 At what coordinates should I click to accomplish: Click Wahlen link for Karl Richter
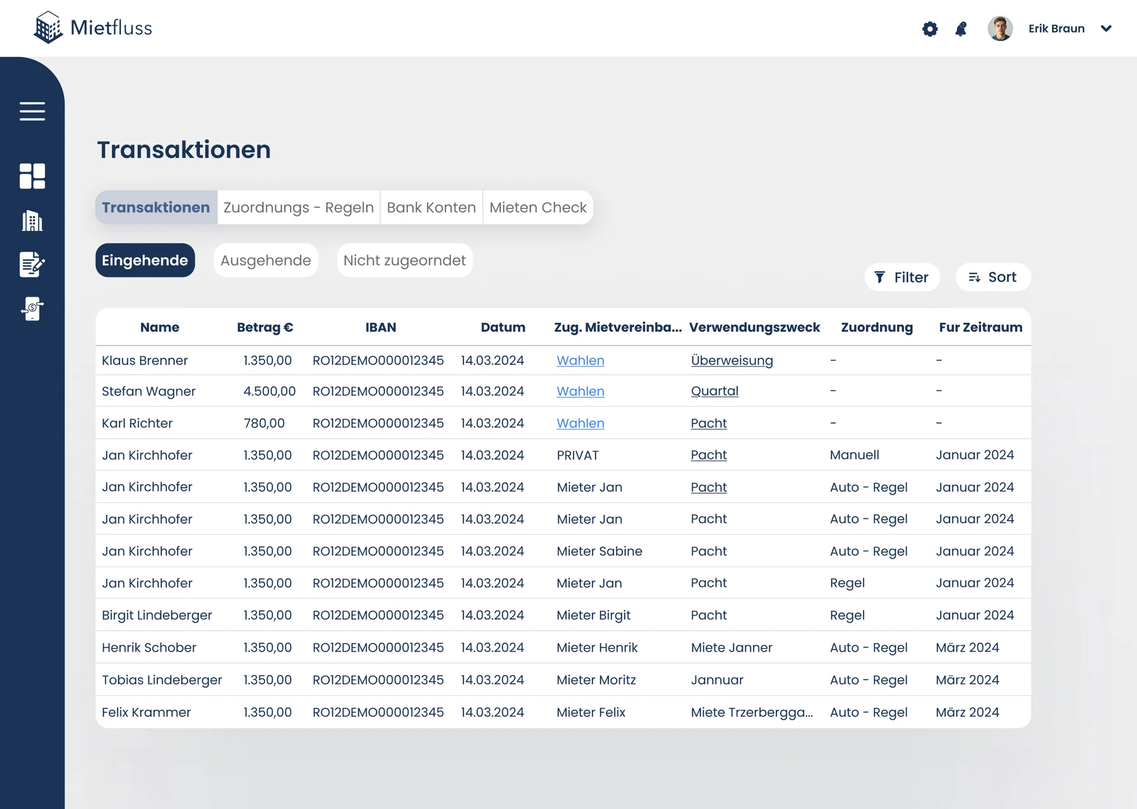click(x=581, y=423)
